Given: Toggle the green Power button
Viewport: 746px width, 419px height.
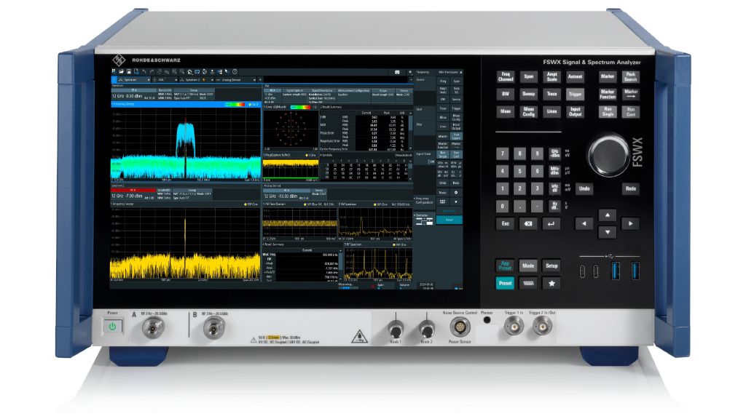Looking at the screenshot, I should tap(112, 327).
